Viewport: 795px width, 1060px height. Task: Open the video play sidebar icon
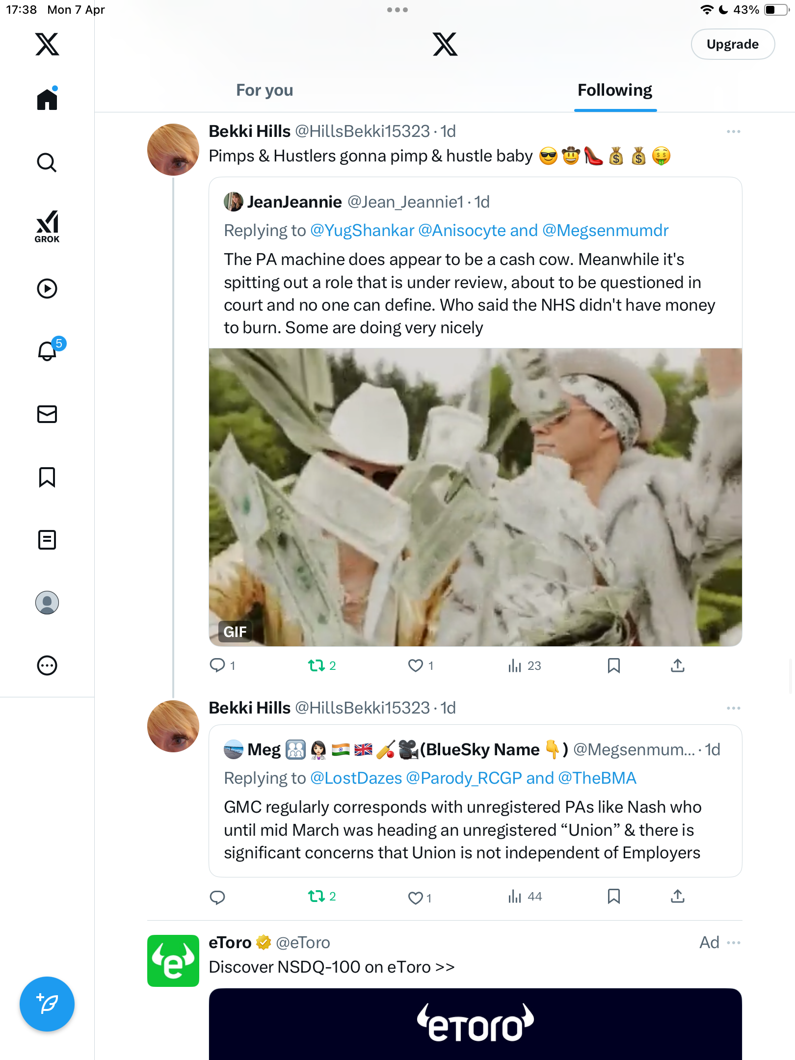point(47,289)
